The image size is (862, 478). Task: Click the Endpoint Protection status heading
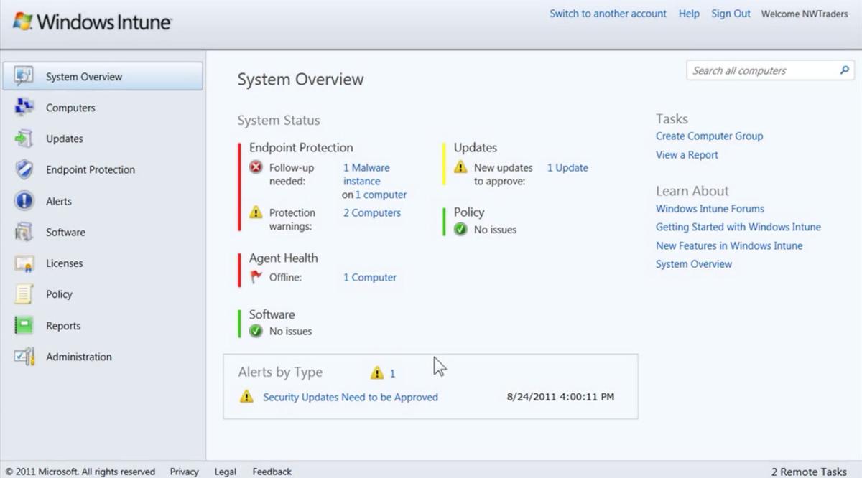301,147
